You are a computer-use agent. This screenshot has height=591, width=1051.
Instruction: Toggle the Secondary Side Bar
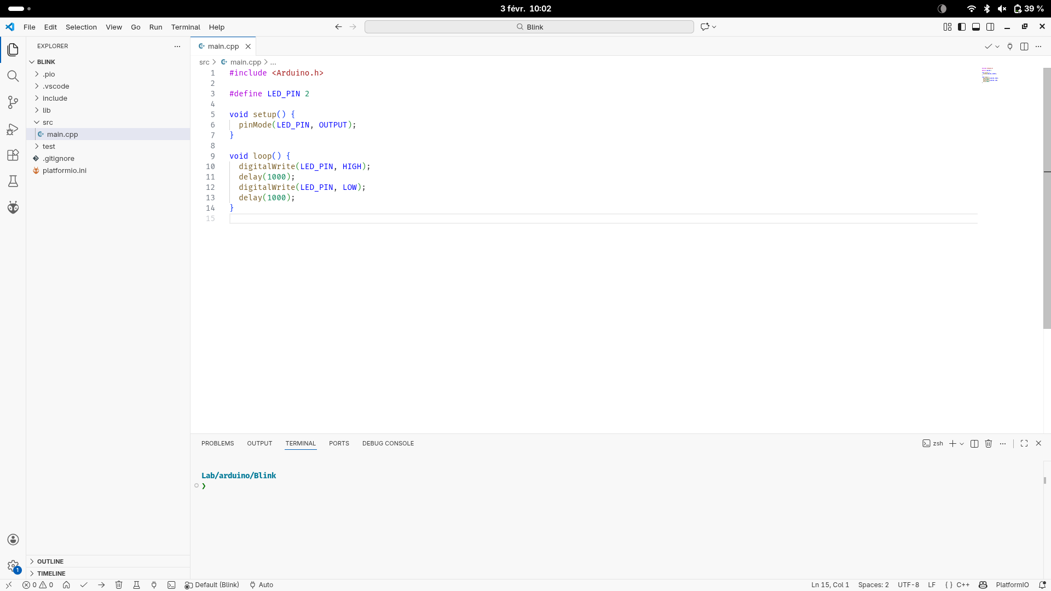click(x=990, y=27)
